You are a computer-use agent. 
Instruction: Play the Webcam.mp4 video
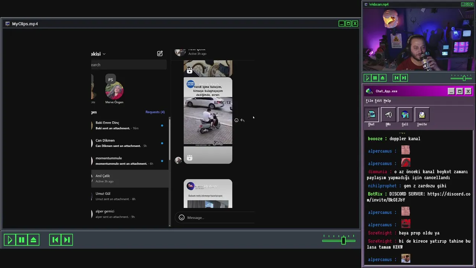tap(367, 78)
